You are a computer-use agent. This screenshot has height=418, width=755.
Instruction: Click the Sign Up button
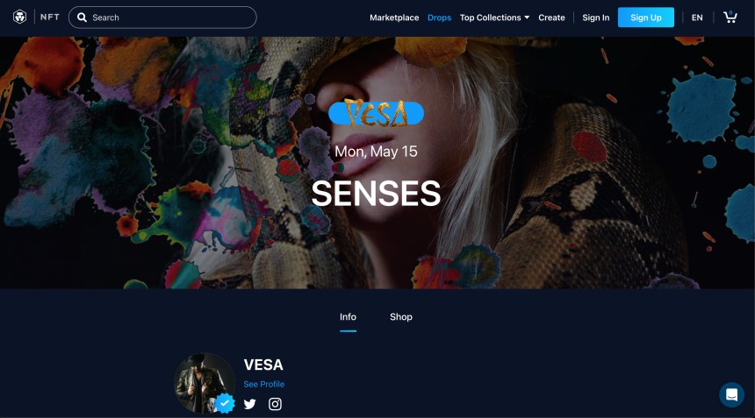tap(645, 18)
